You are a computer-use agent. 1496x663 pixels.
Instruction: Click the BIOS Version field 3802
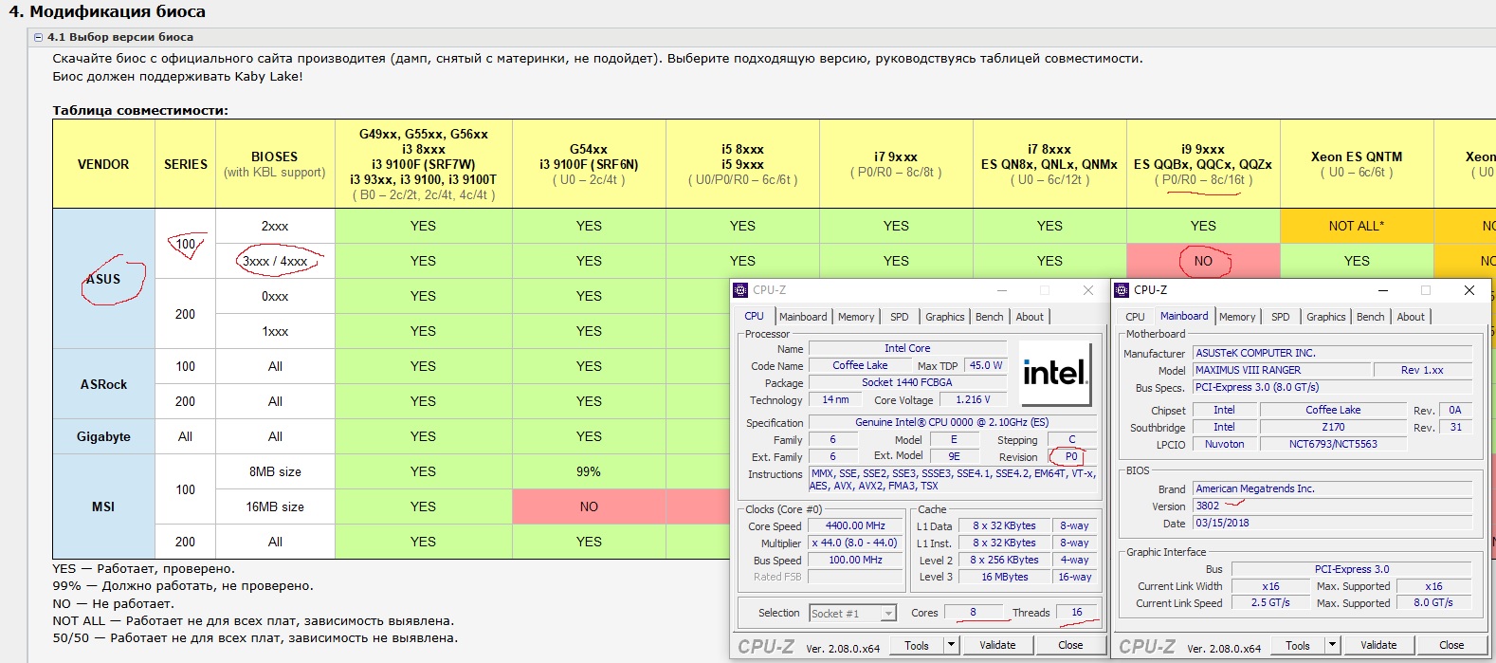[x=1332, y=506]
